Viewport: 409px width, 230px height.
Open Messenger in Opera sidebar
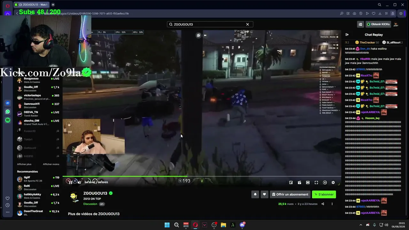pos(8,103)
